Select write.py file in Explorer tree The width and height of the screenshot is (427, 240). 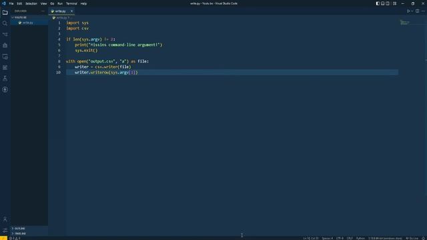(29, 23)
